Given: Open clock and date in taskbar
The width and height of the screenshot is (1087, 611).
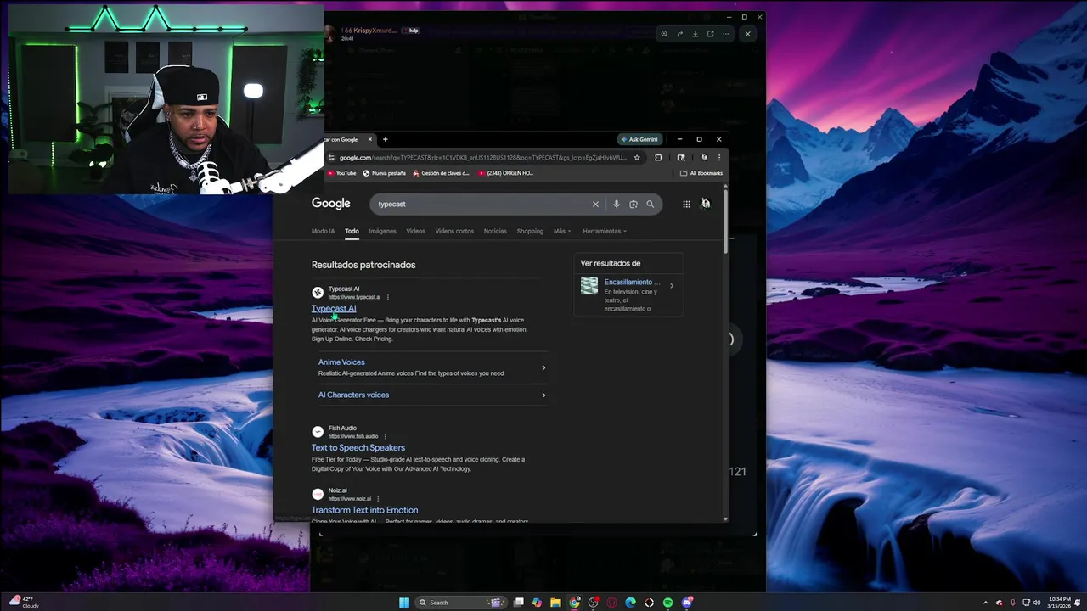Looking at the screenshot, I should click(1059, 603).
